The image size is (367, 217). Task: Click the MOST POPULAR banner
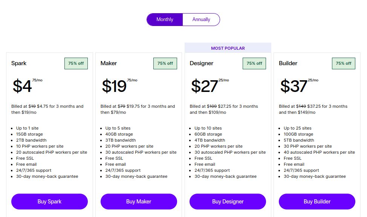point(228,48)
